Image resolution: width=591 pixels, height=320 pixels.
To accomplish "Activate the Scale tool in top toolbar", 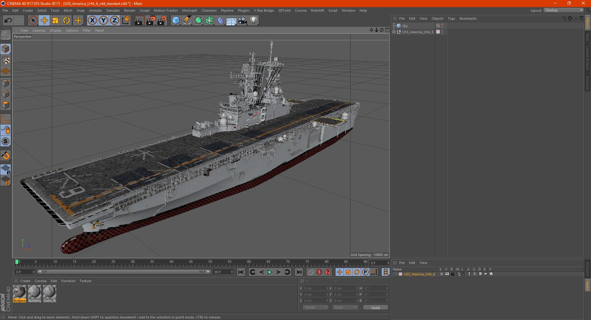I will tap(55, 21).
